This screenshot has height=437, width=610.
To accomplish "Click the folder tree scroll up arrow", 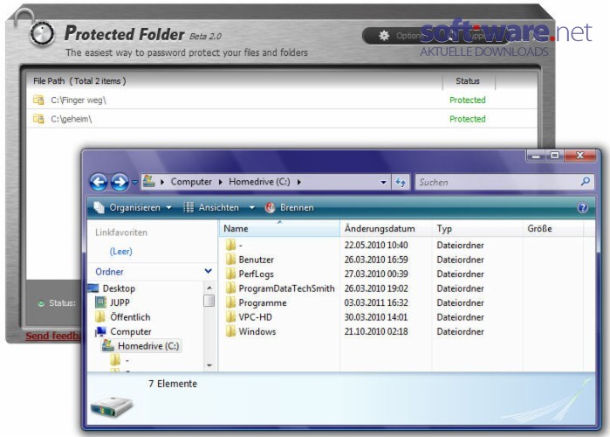I will [209, 288].
